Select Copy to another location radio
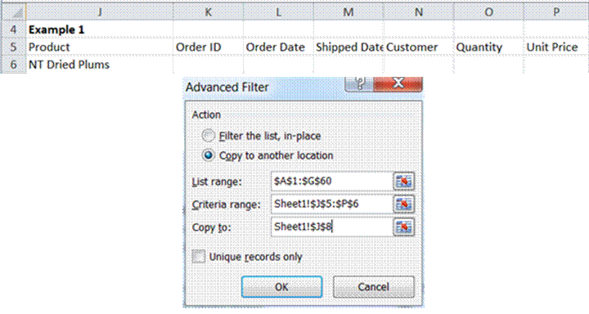 click(208, 155)
